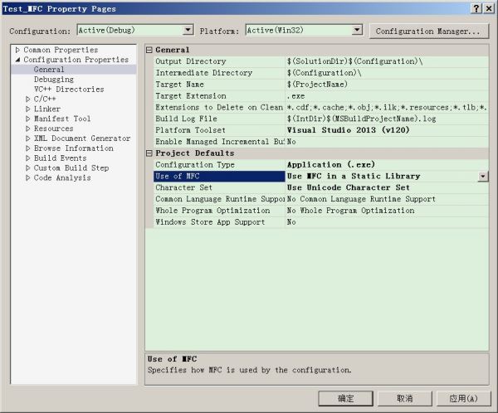
Task: Collapse the Project Defaults section
Action: pyautogui.click(x=150, y=153)
